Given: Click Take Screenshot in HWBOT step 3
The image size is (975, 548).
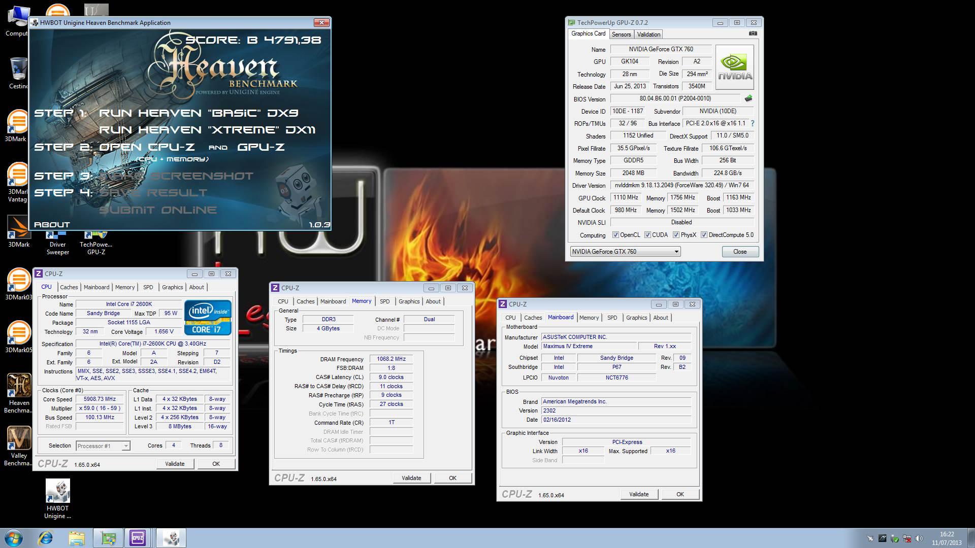Looking at the screenshot, I should [x=176, y=176].
